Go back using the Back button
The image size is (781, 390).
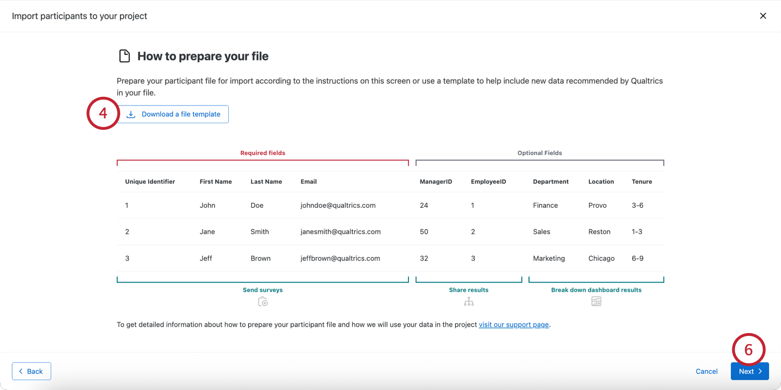coord(31,371)
